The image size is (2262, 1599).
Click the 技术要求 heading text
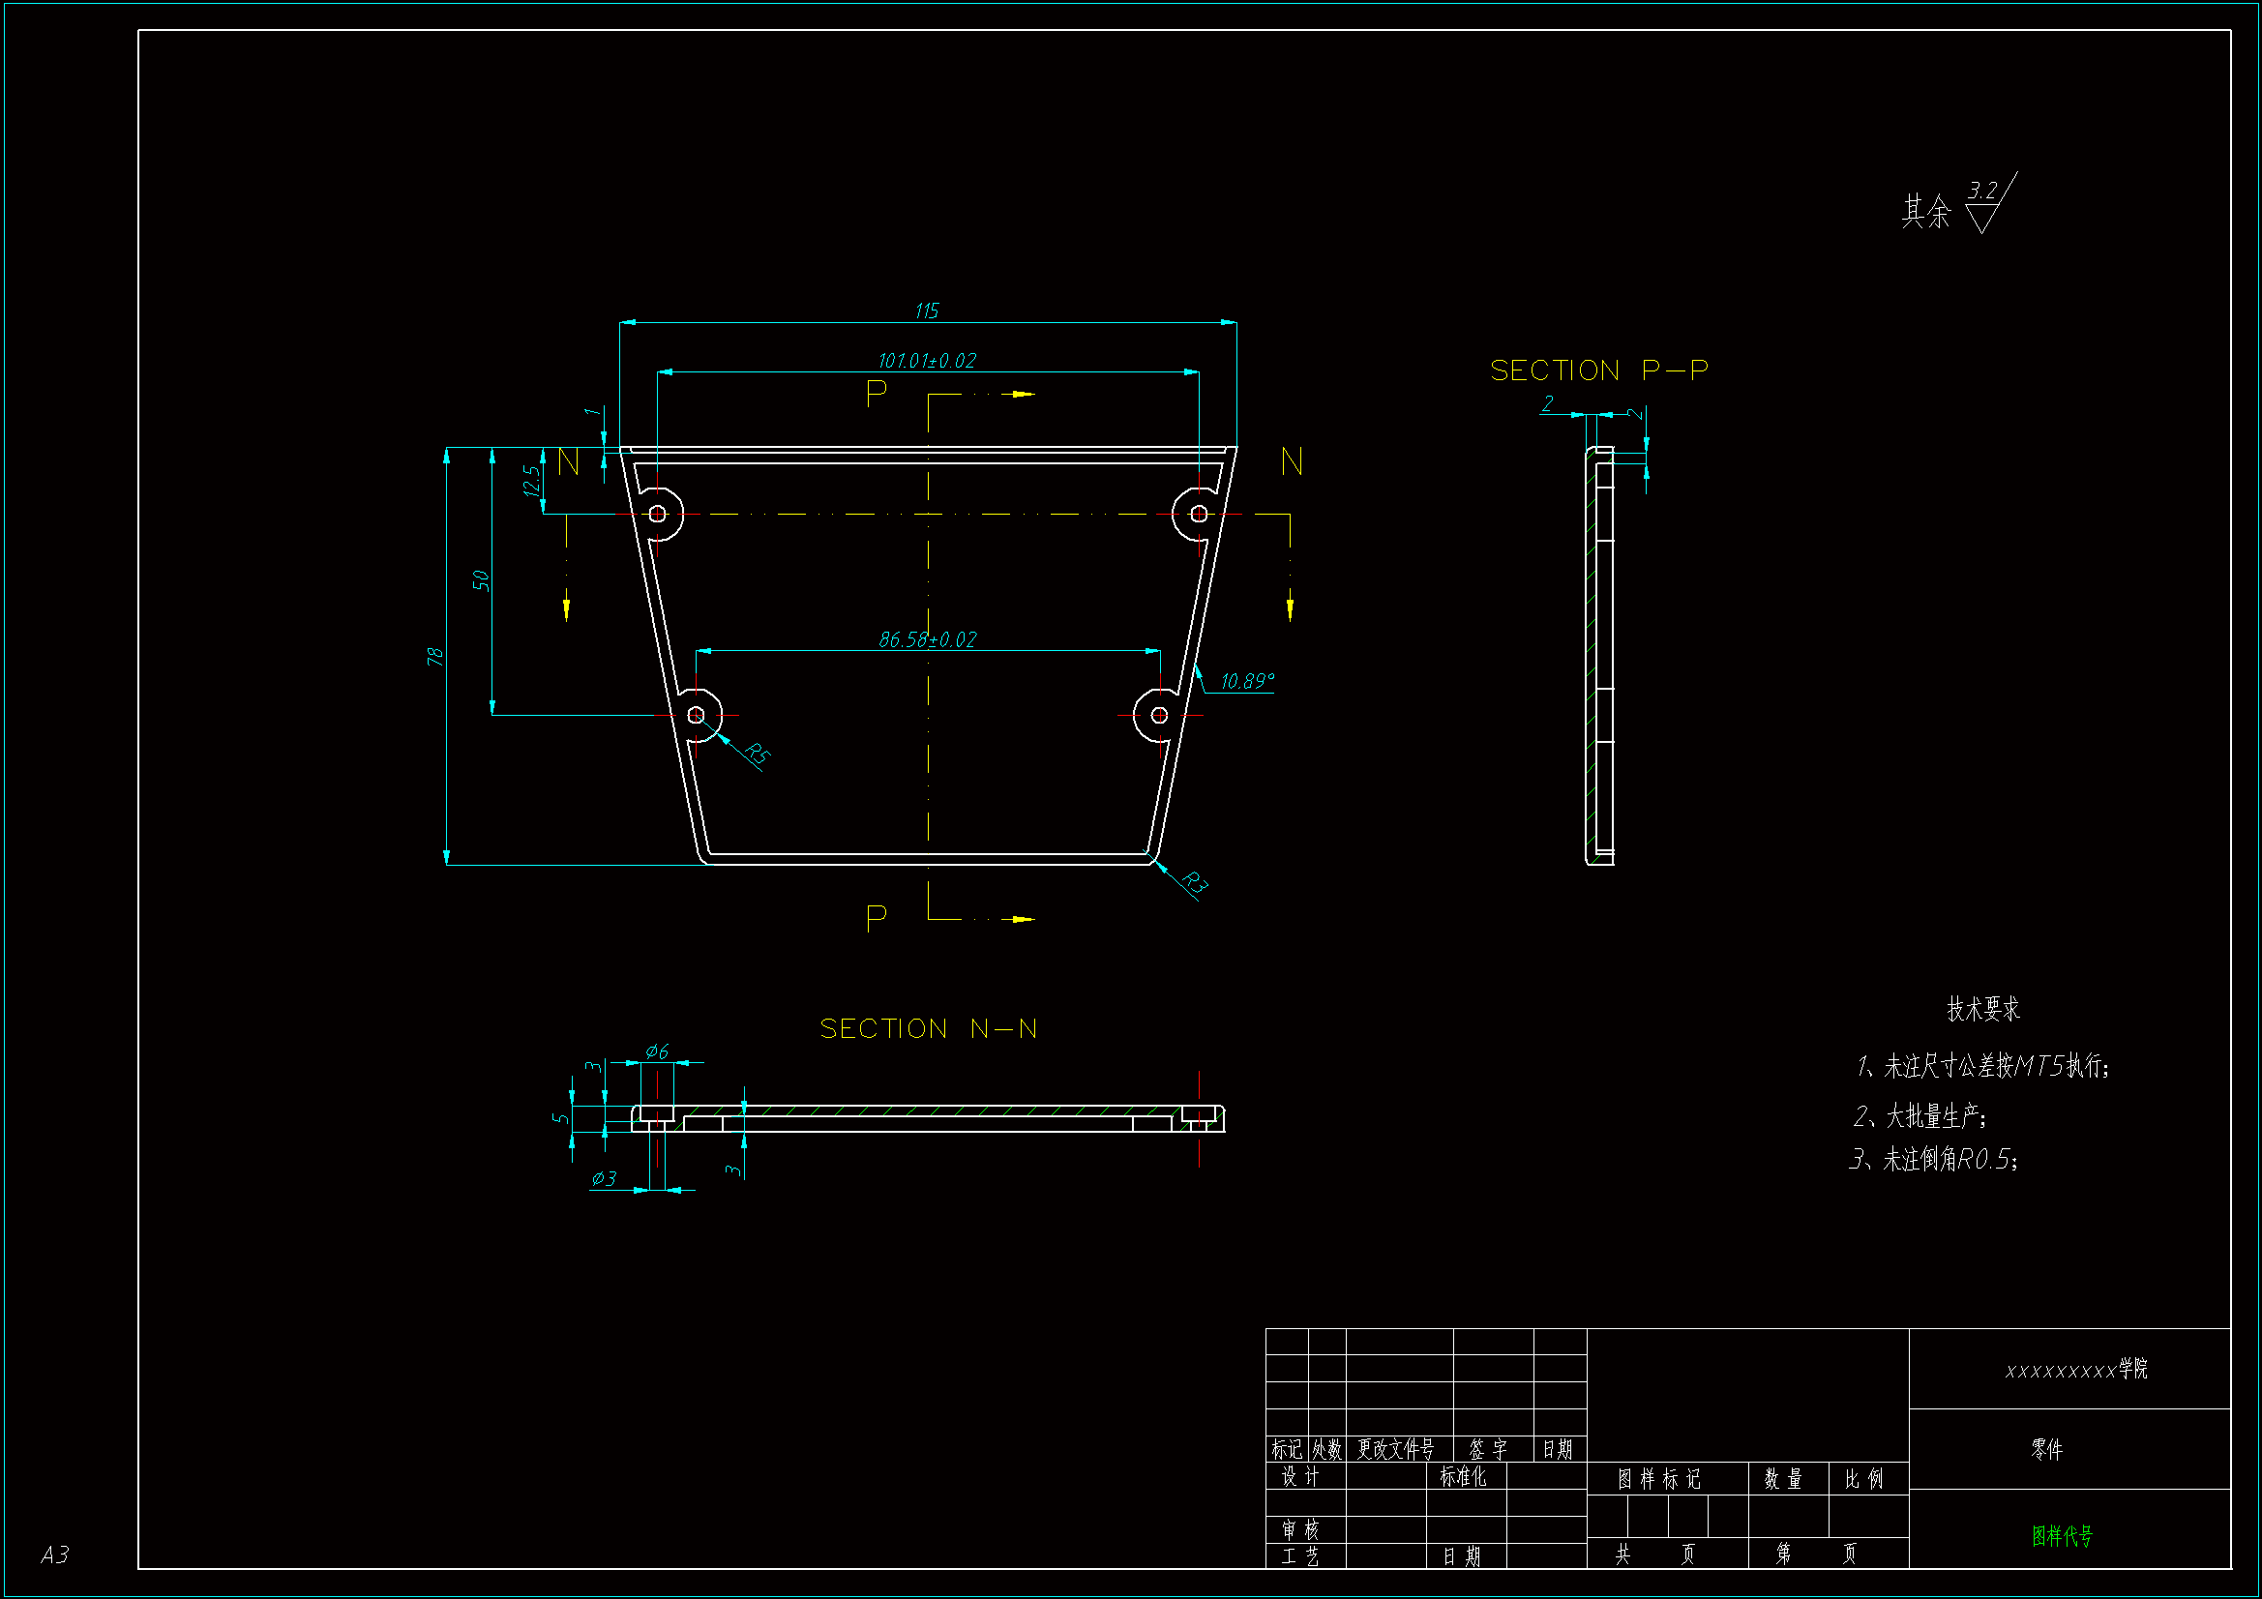tap(1982, 1009)
